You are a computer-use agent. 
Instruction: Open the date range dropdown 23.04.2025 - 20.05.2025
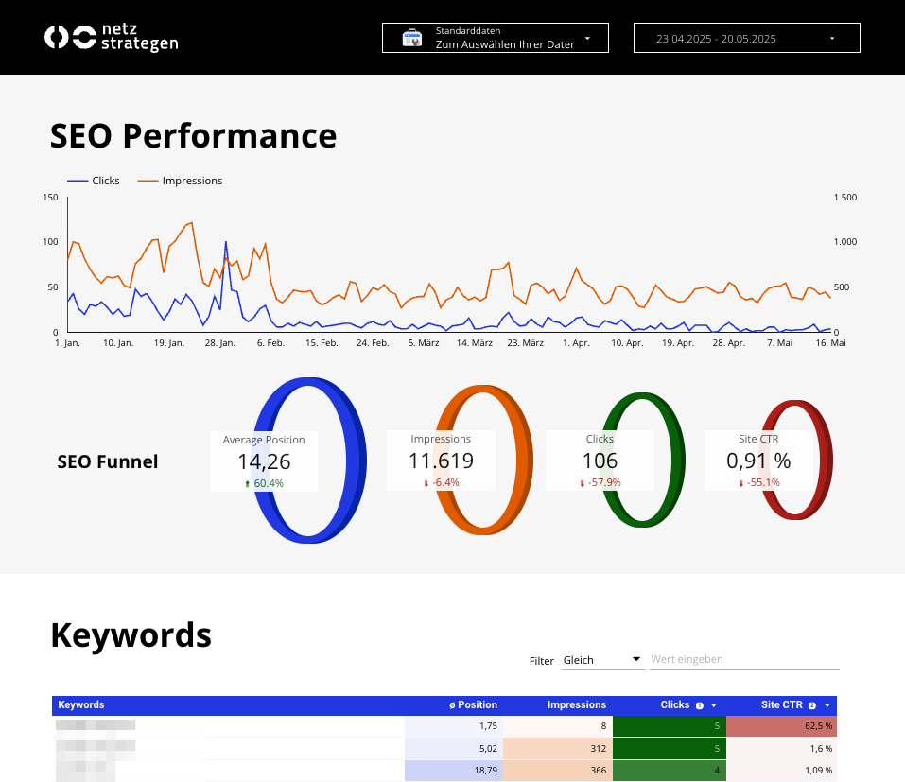[x=745, y=37]
